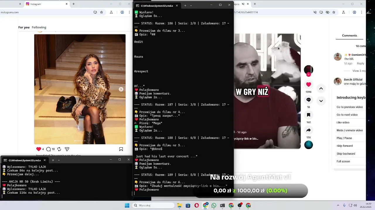The width and height of the screenshot is (375, 210).
Task: Expand View 3 replies under DamianOFF's comment
Action: [359, 71]
